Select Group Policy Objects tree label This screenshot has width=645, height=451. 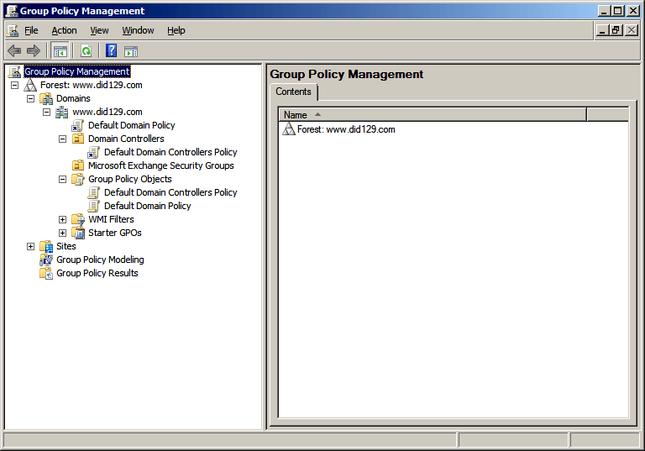pyautogui.click(x=130, y=180)
